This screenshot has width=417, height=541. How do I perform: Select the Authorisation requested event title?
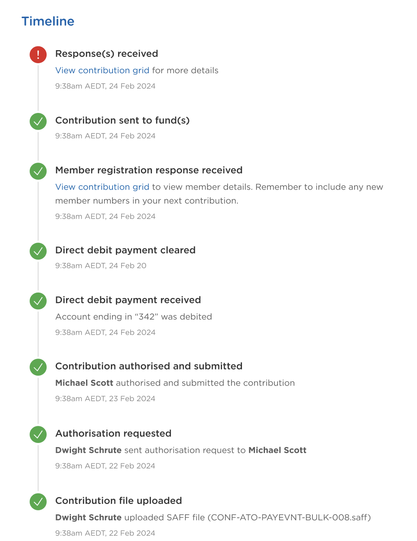click(x=114, y=434)
